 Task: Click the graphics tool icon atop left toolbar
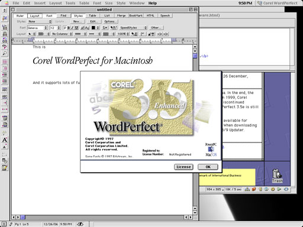point(5,18)
